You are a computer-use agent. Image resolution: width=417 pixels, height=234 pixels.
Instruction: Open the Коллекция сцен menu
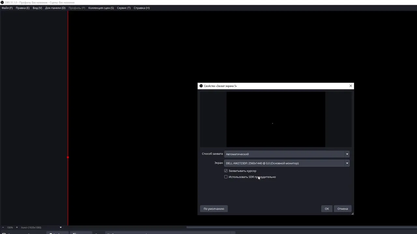(101, 8)
